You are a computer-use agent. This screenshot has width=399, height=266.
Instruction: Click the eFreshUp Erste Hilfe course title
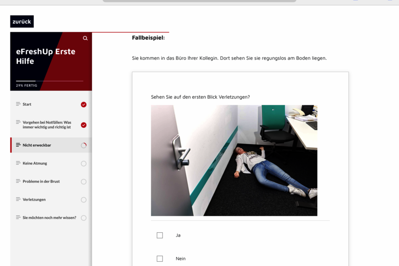46,56
